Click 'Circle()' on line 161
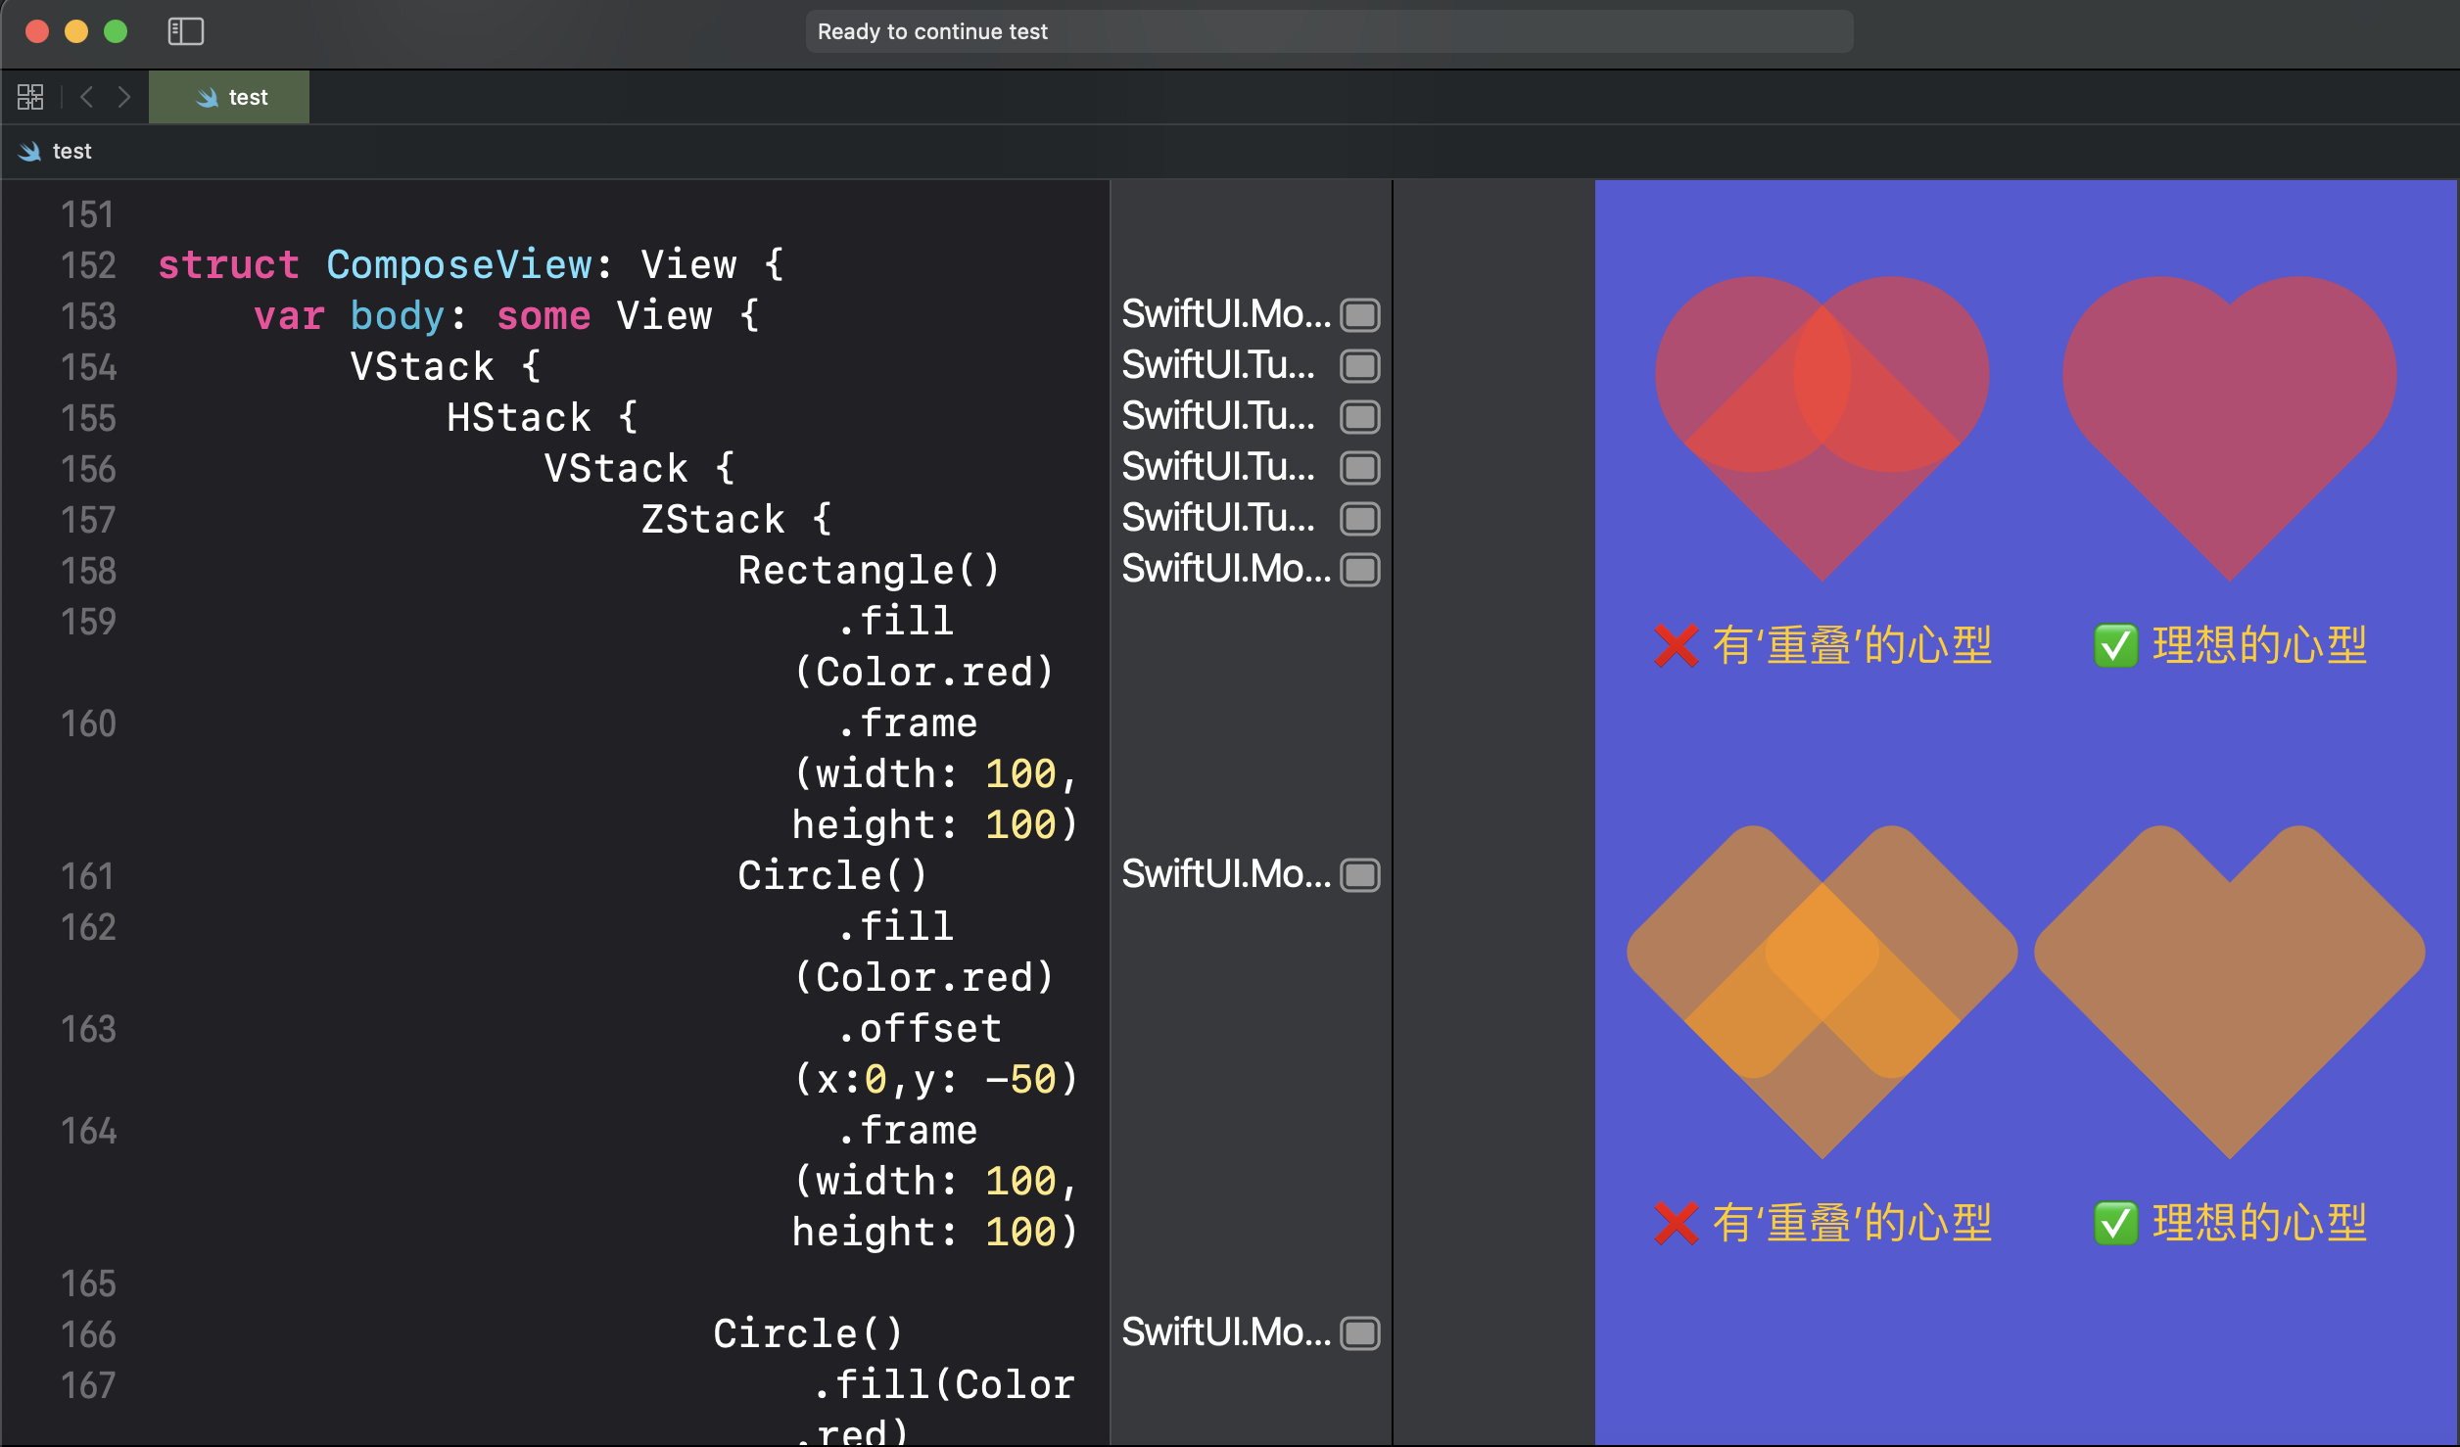 coord(832,876)
